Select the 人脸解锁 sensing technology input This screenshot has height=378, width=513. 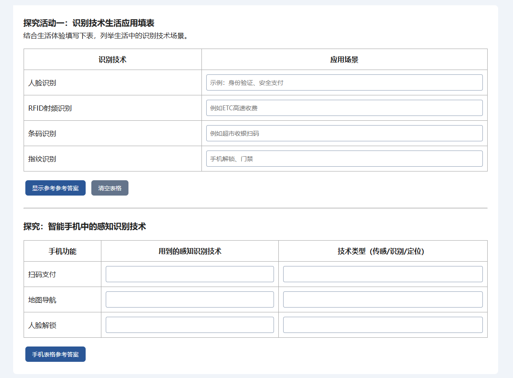190,325
